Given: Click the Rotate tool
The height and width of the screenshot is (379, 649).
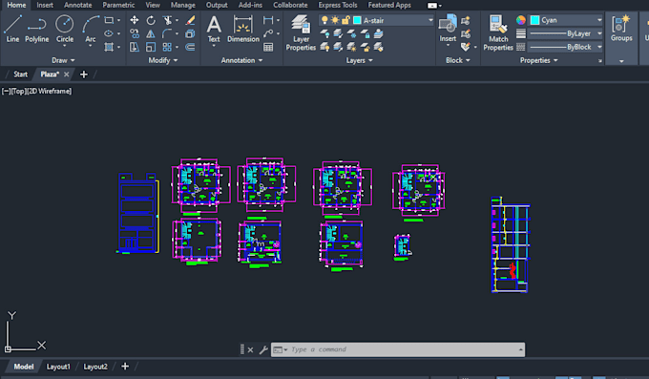Looking at the screenshot, I should 151,20.
